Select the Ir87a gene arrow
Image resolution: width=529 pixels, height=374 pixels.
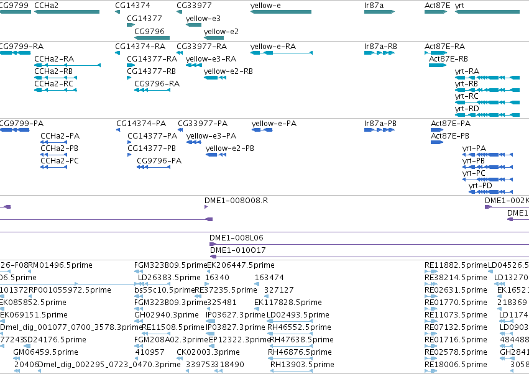point(379,12)
